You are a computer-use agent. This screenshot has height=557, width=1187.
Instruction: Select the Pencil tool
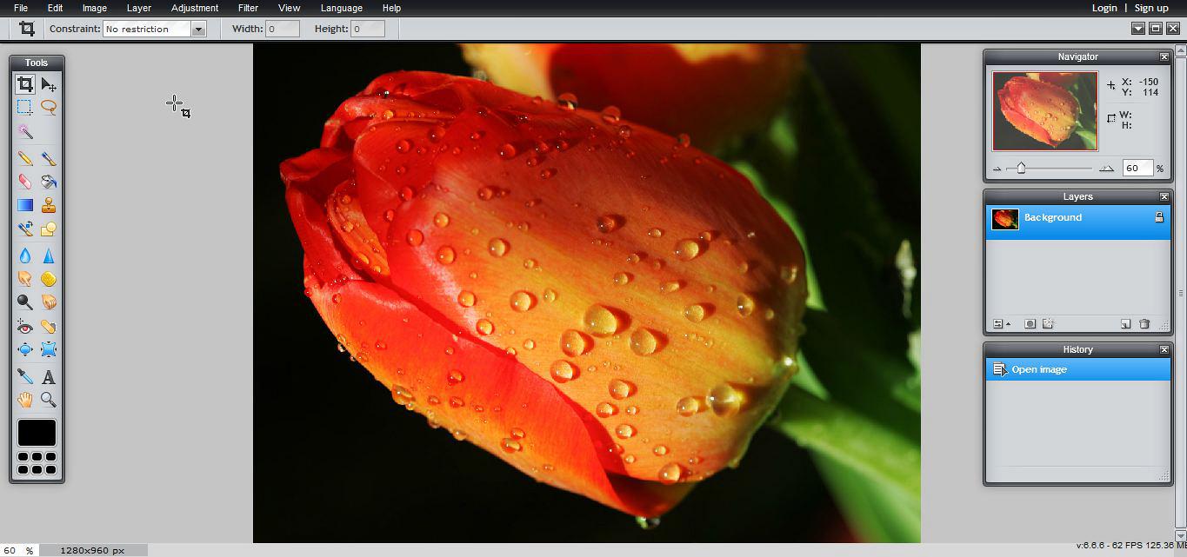(25, 159)
